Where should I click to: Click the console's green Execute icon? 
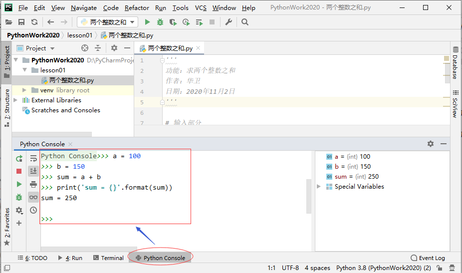pos(19,184)
